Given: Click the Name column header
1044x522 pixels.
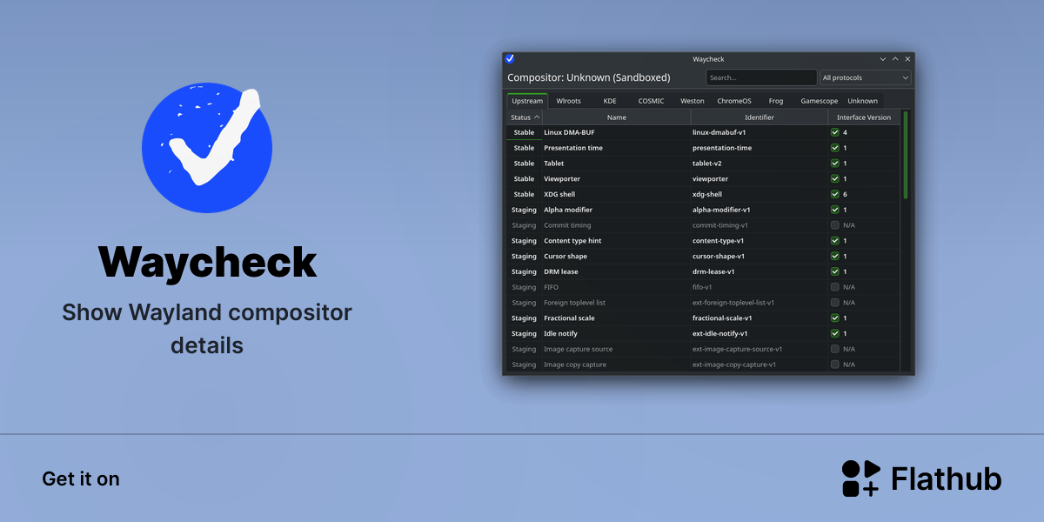Looking at the screenshot, I should (x=617, y=117).
